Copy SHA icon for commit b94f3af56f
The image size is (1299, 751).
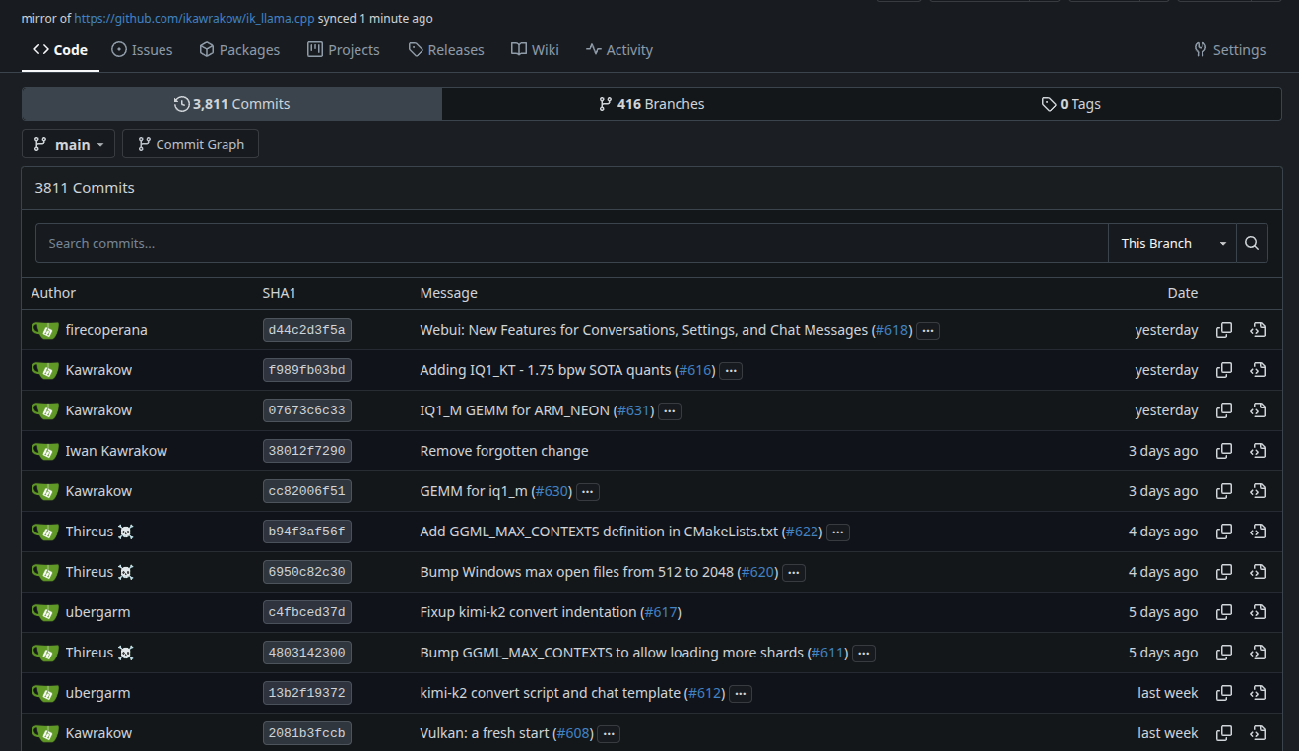[1224, 532]
